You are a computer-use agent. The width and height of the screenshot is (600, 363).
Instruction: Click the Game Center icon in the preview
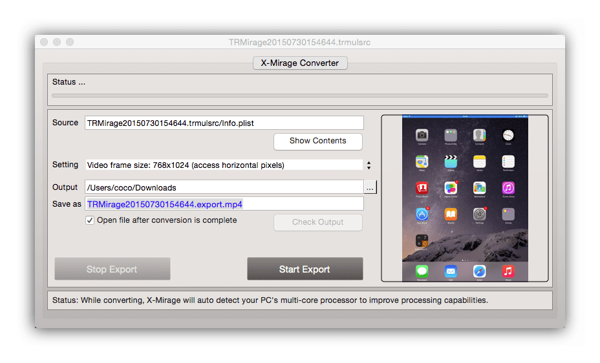pyautogui.click(x=451, y=189)
